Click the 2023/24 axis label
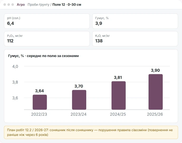Image resolution: width=182 pixels, height=143 pixels. (78, 114)
